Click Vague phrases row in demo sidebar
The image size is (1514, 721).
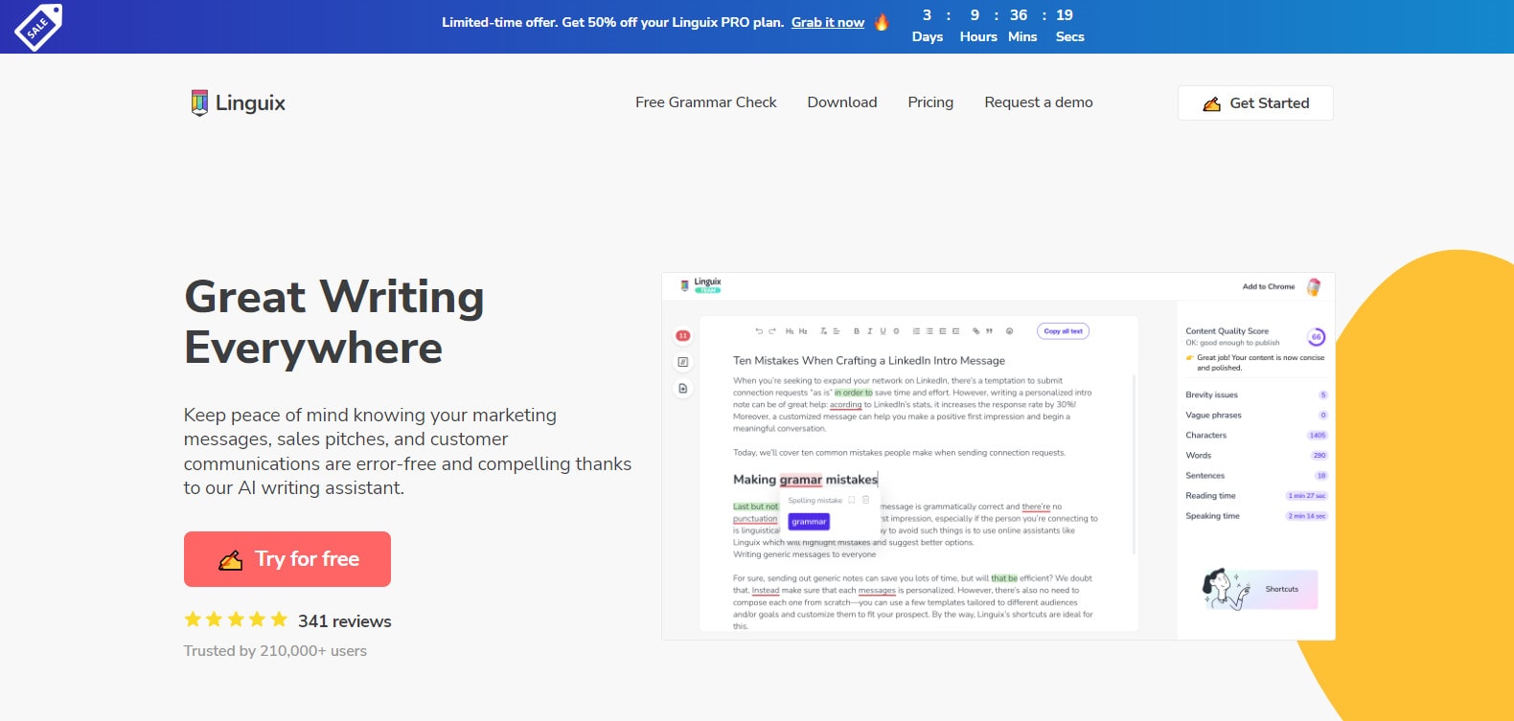1256,416
